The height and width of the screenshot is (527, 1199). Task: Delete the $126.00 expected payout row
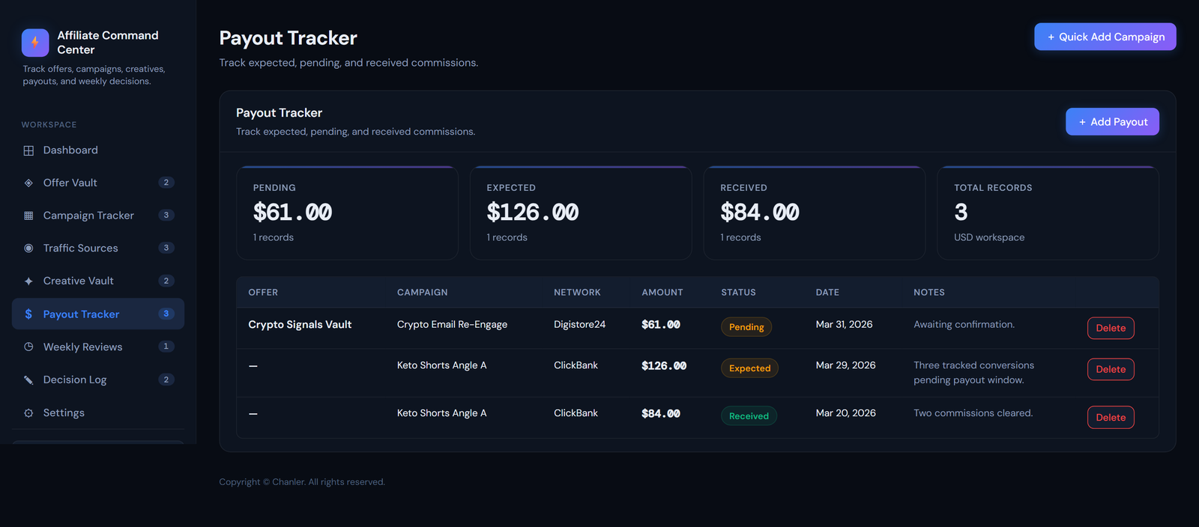click(x=1111, y=369)
